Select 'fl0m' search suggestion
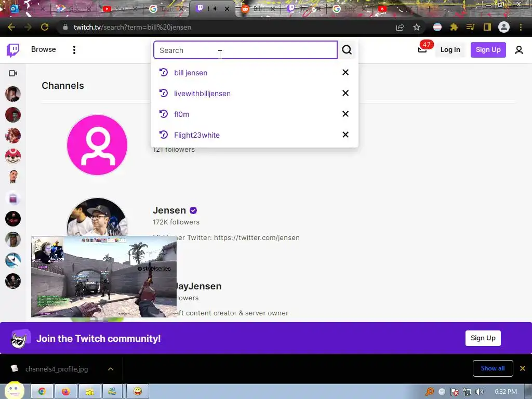Screen dimensions: 532x399 pos(181,114)
